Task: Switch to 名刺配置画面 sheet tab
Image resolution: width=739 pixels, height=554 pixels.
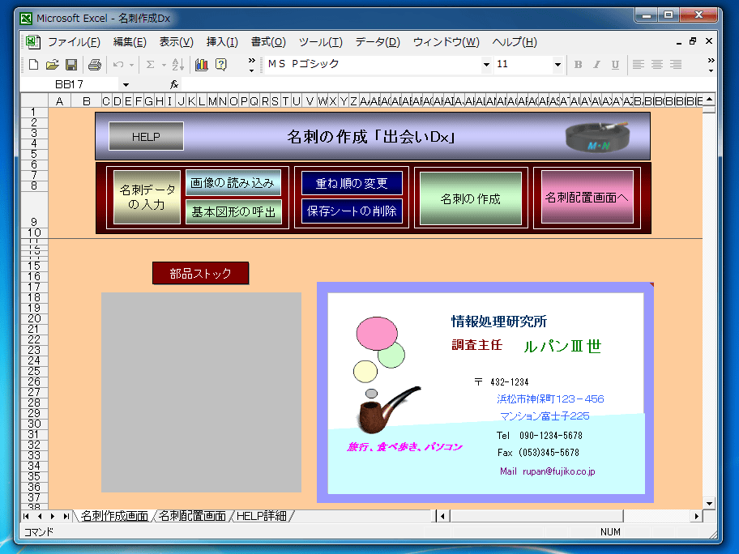Action: (x=192, y=516)
